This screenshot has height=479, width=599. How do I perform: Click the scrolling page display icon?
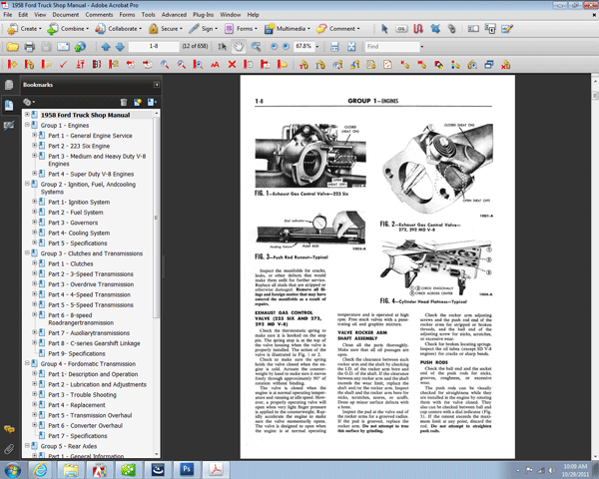point(334,47)
